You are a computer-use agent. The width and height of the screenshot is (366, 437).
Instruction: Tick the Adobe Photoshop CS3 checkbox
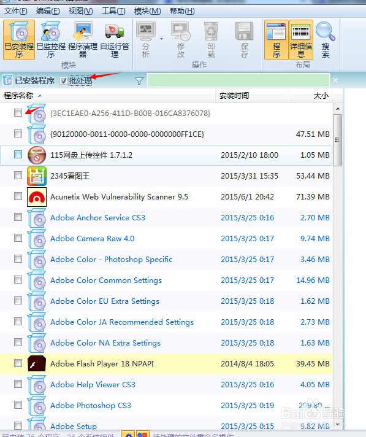pyautogui.click(x=18, y=404)
